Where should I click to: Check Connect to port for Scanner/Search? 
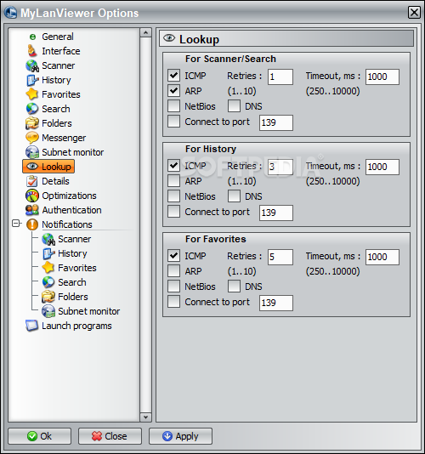pyautogui.click(x=173, y=122)
